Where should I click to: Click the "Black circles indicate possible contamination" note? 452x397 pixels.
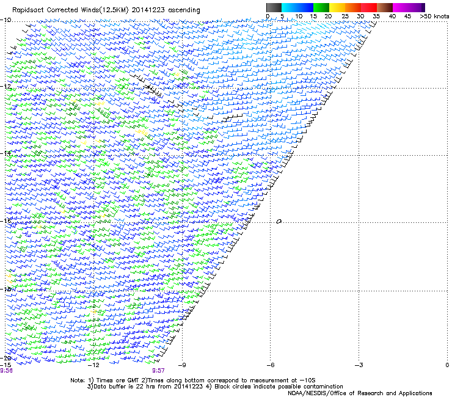279,387
